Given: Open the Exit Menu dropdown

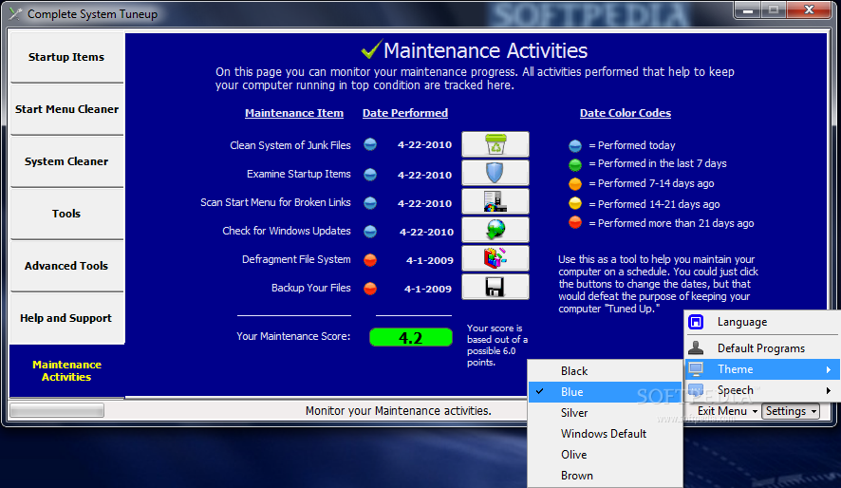Looking at the screenshot, I should click(727, 411).
